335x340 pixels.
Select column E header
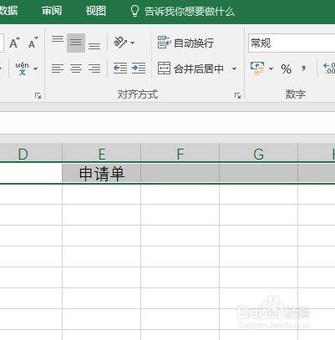point(102,153)
